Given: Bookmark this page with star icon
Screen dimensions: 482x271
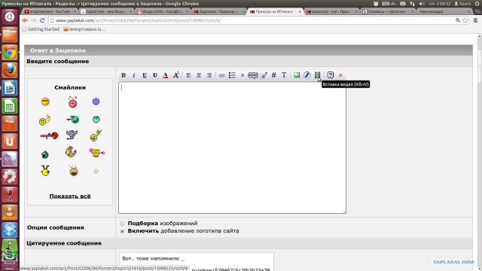Looking at the screenshot, I should (x=465, y=20).
